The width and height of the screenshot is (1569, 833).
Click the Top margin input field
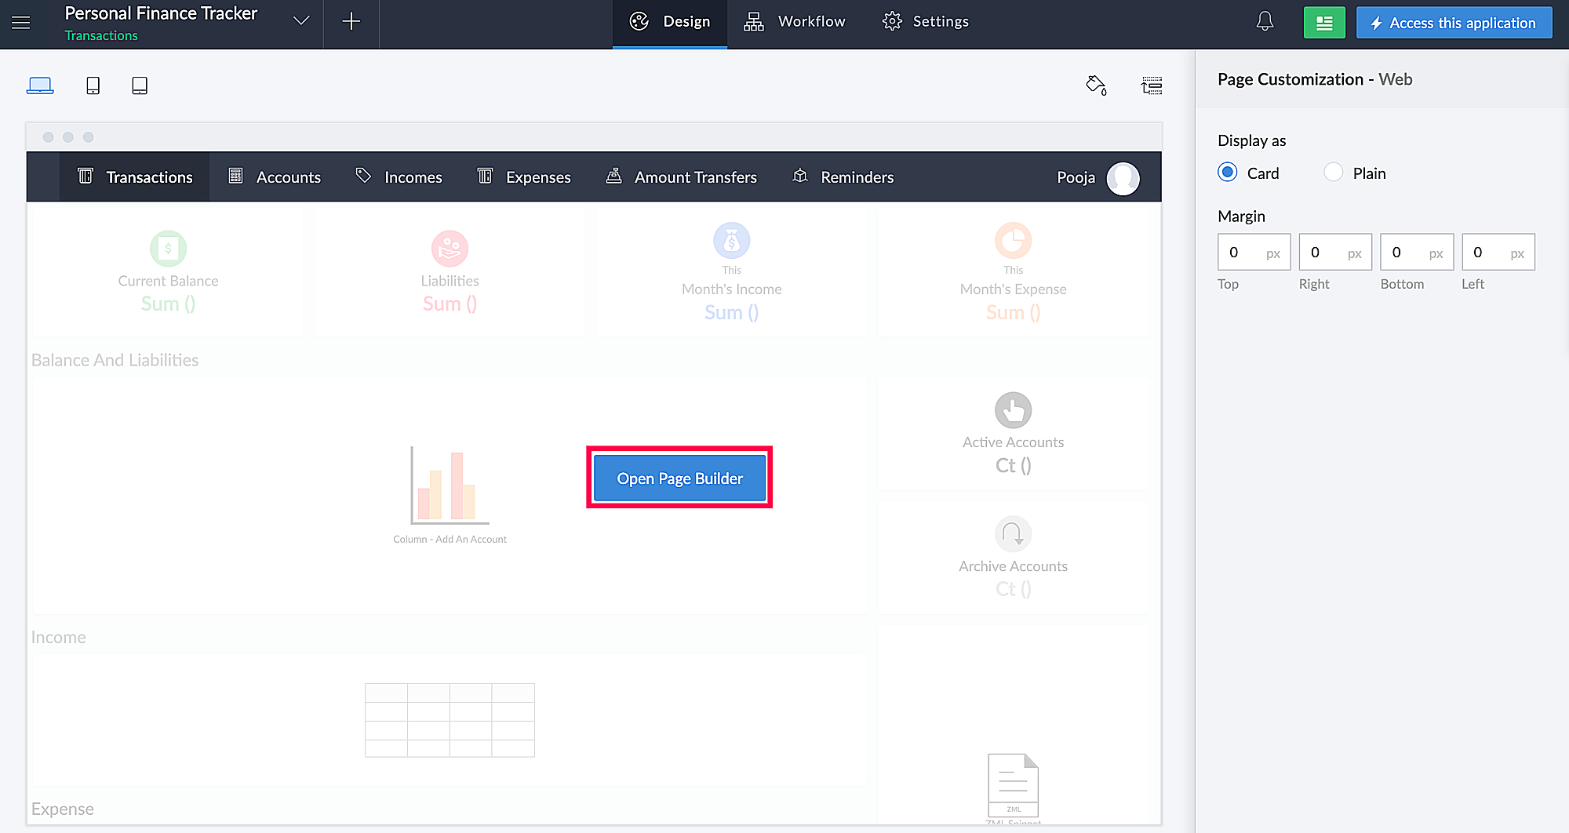pos(1254,253)
